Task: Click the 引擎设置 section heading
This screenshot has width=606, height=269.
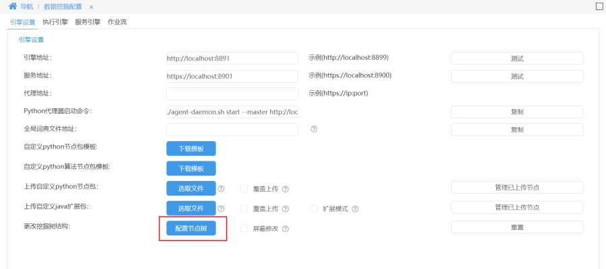Action: (x=31, y=40)
